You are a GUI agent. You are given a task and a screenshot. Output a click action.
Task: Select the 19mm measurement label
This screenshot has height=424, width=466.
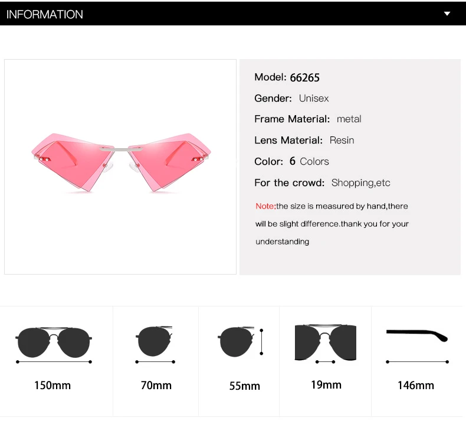point(326,384)
